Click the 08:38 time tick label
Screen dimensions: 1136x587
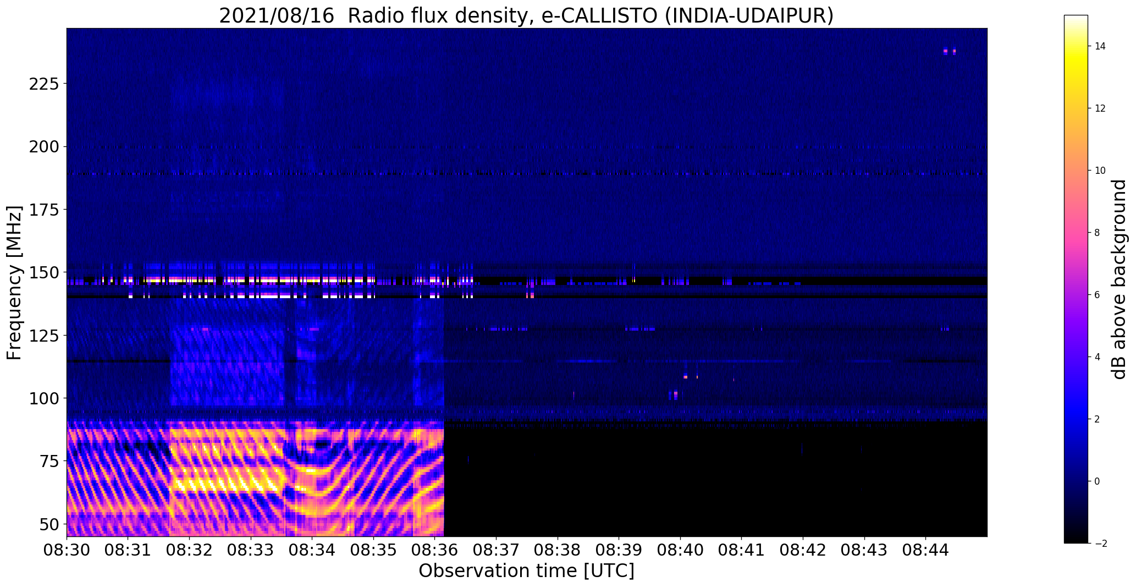tap(558, 550)
